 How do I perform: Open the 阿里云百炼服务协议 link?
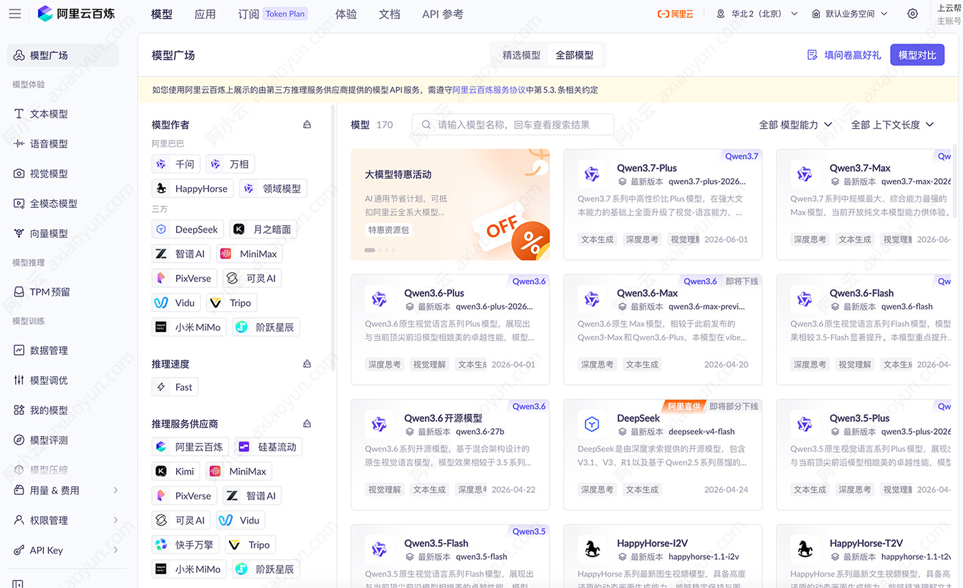489,89
